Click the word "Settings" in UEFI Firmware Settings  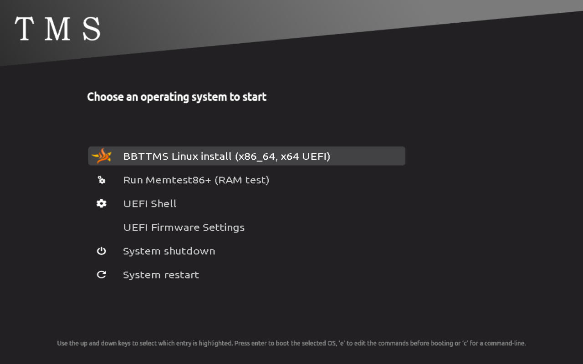click(223, 227)
